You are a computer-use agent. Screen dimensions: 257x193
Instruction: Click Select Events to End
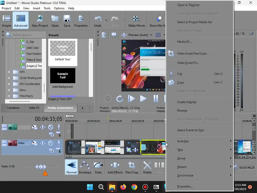click(200, 130)
